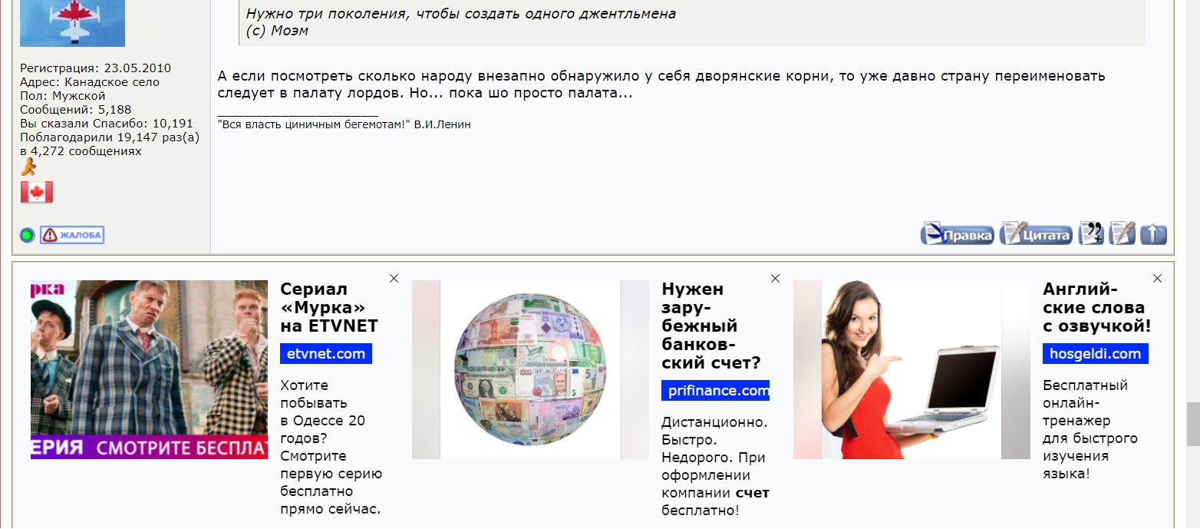The height and width of the screenshot is (529, 1200).
Task: Dismiss the Мурка serial ad
Action: [x=394, y=279]
